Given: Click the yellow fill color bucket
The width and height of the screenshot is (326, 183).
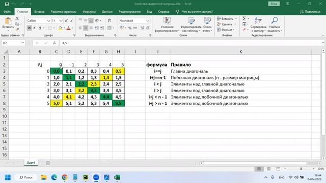Looking at the screenshot, I should (61, 28).
